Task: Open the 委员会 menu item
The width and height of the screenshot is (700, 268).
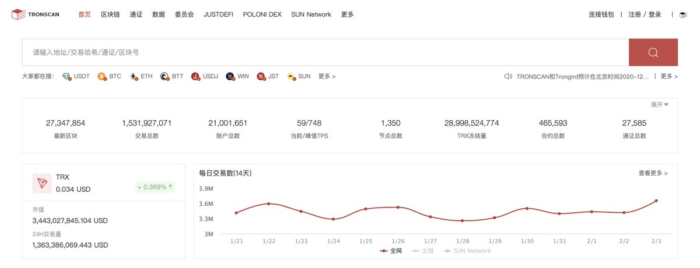Action: point(184,15)
